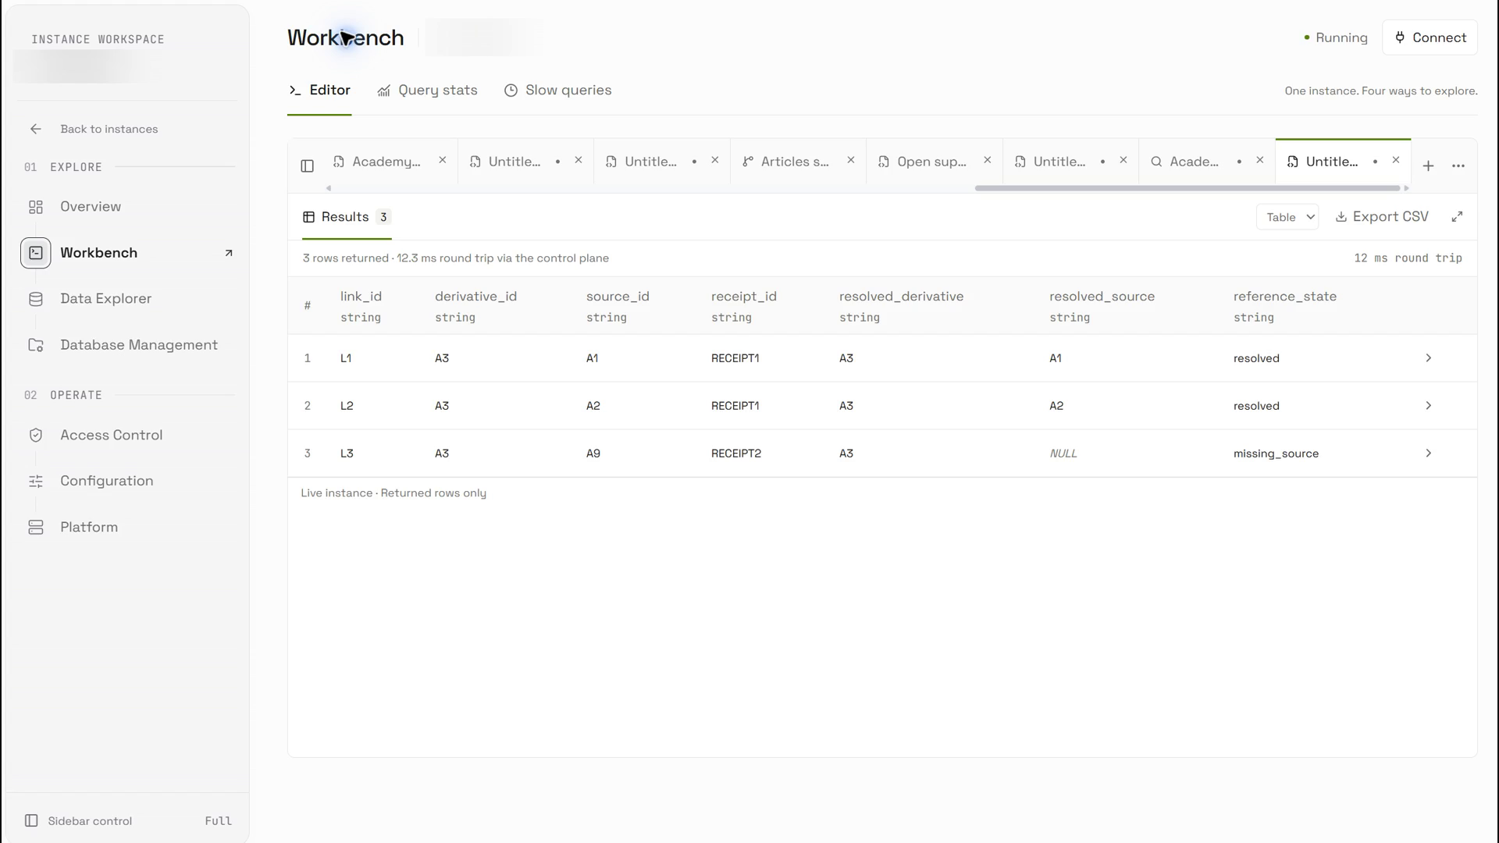Expand results to fullscreen

point(1457,217)
